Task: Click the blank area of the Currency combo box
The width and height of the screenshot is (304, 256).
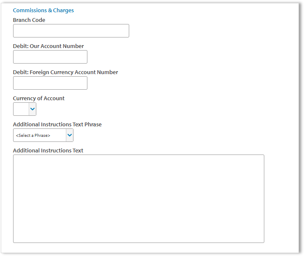Action: click(x=21, y=109)
